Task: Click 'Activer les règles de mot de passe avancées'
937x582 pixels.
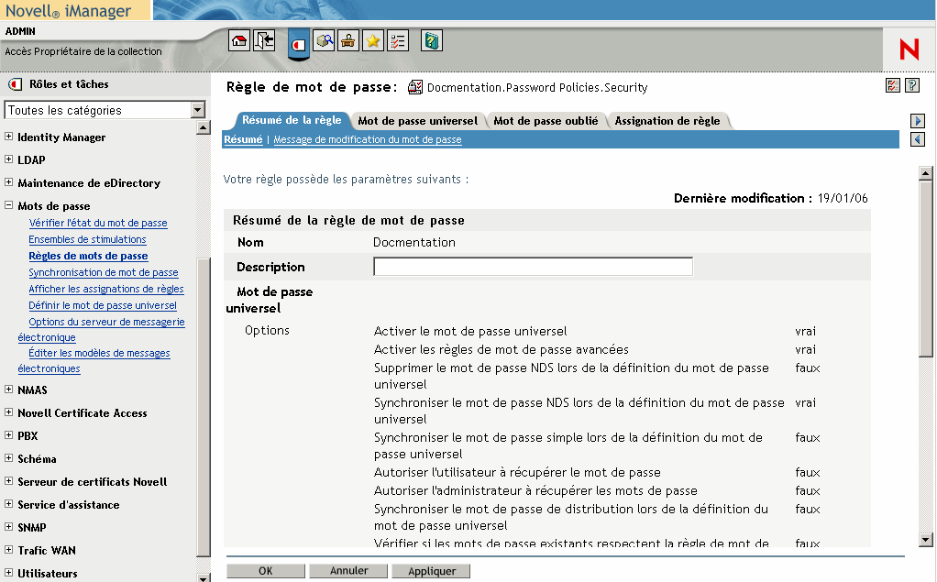Action: click(502, 349)
